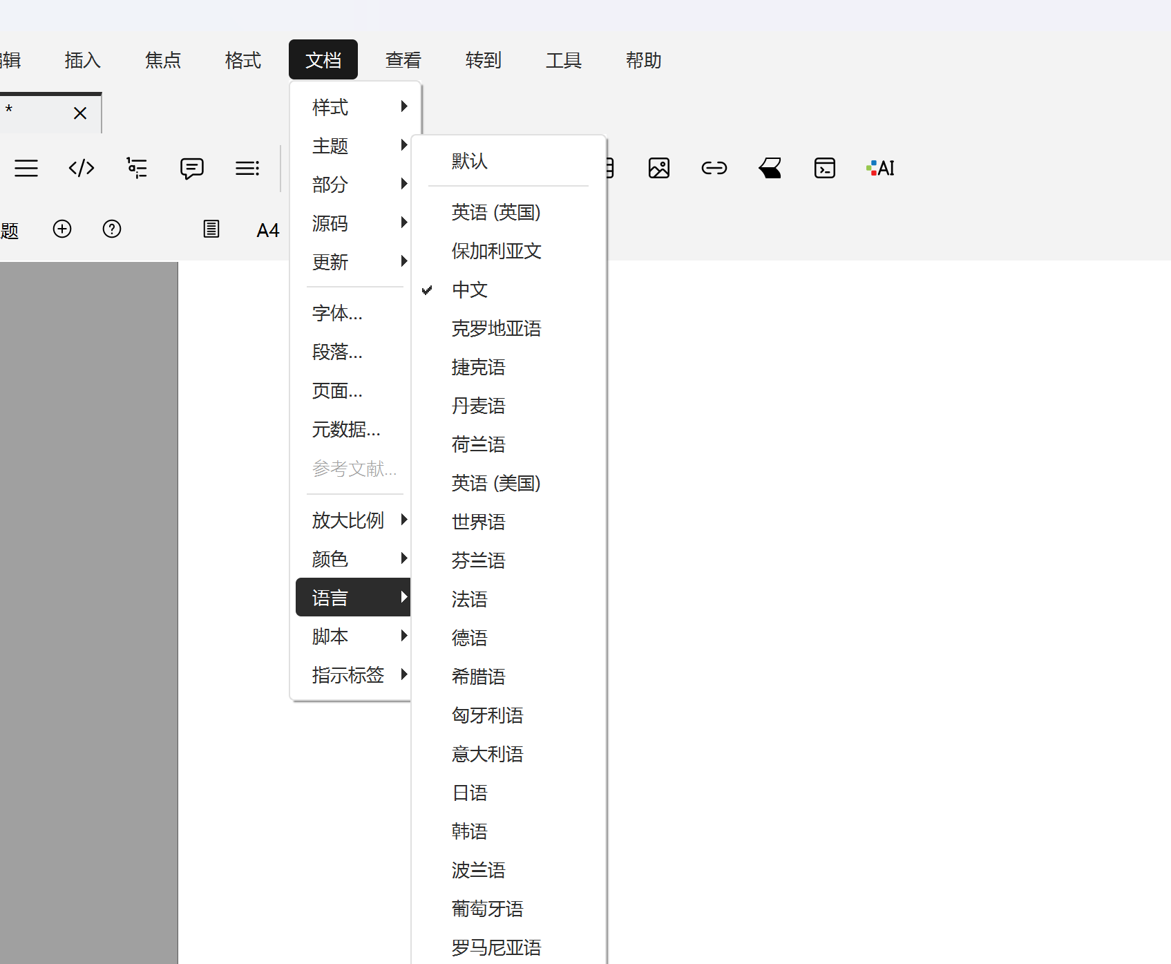
Task: Open the 字体... dialog entry
Action: [x=337, y=313]
